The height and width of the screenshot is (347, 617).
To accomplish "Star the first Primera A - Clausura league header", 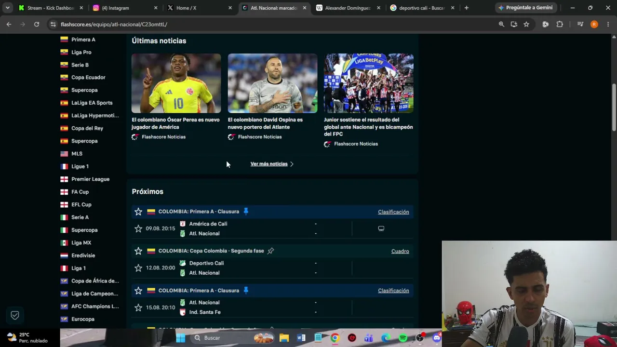I will tap(138, 212).
